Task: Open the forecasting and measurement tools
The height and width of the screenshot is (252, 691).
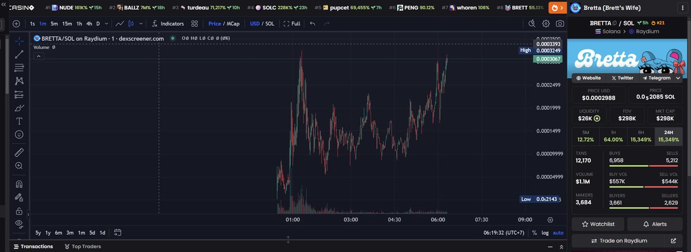Action: [19, 94]
